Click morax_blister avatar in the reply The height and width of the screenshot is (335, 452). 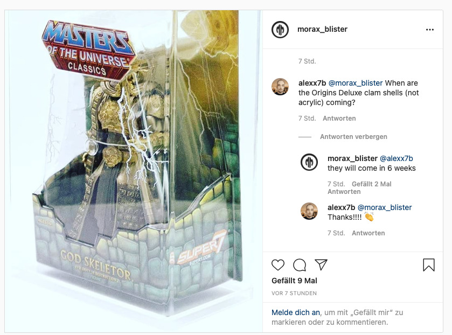coord(309,162)
